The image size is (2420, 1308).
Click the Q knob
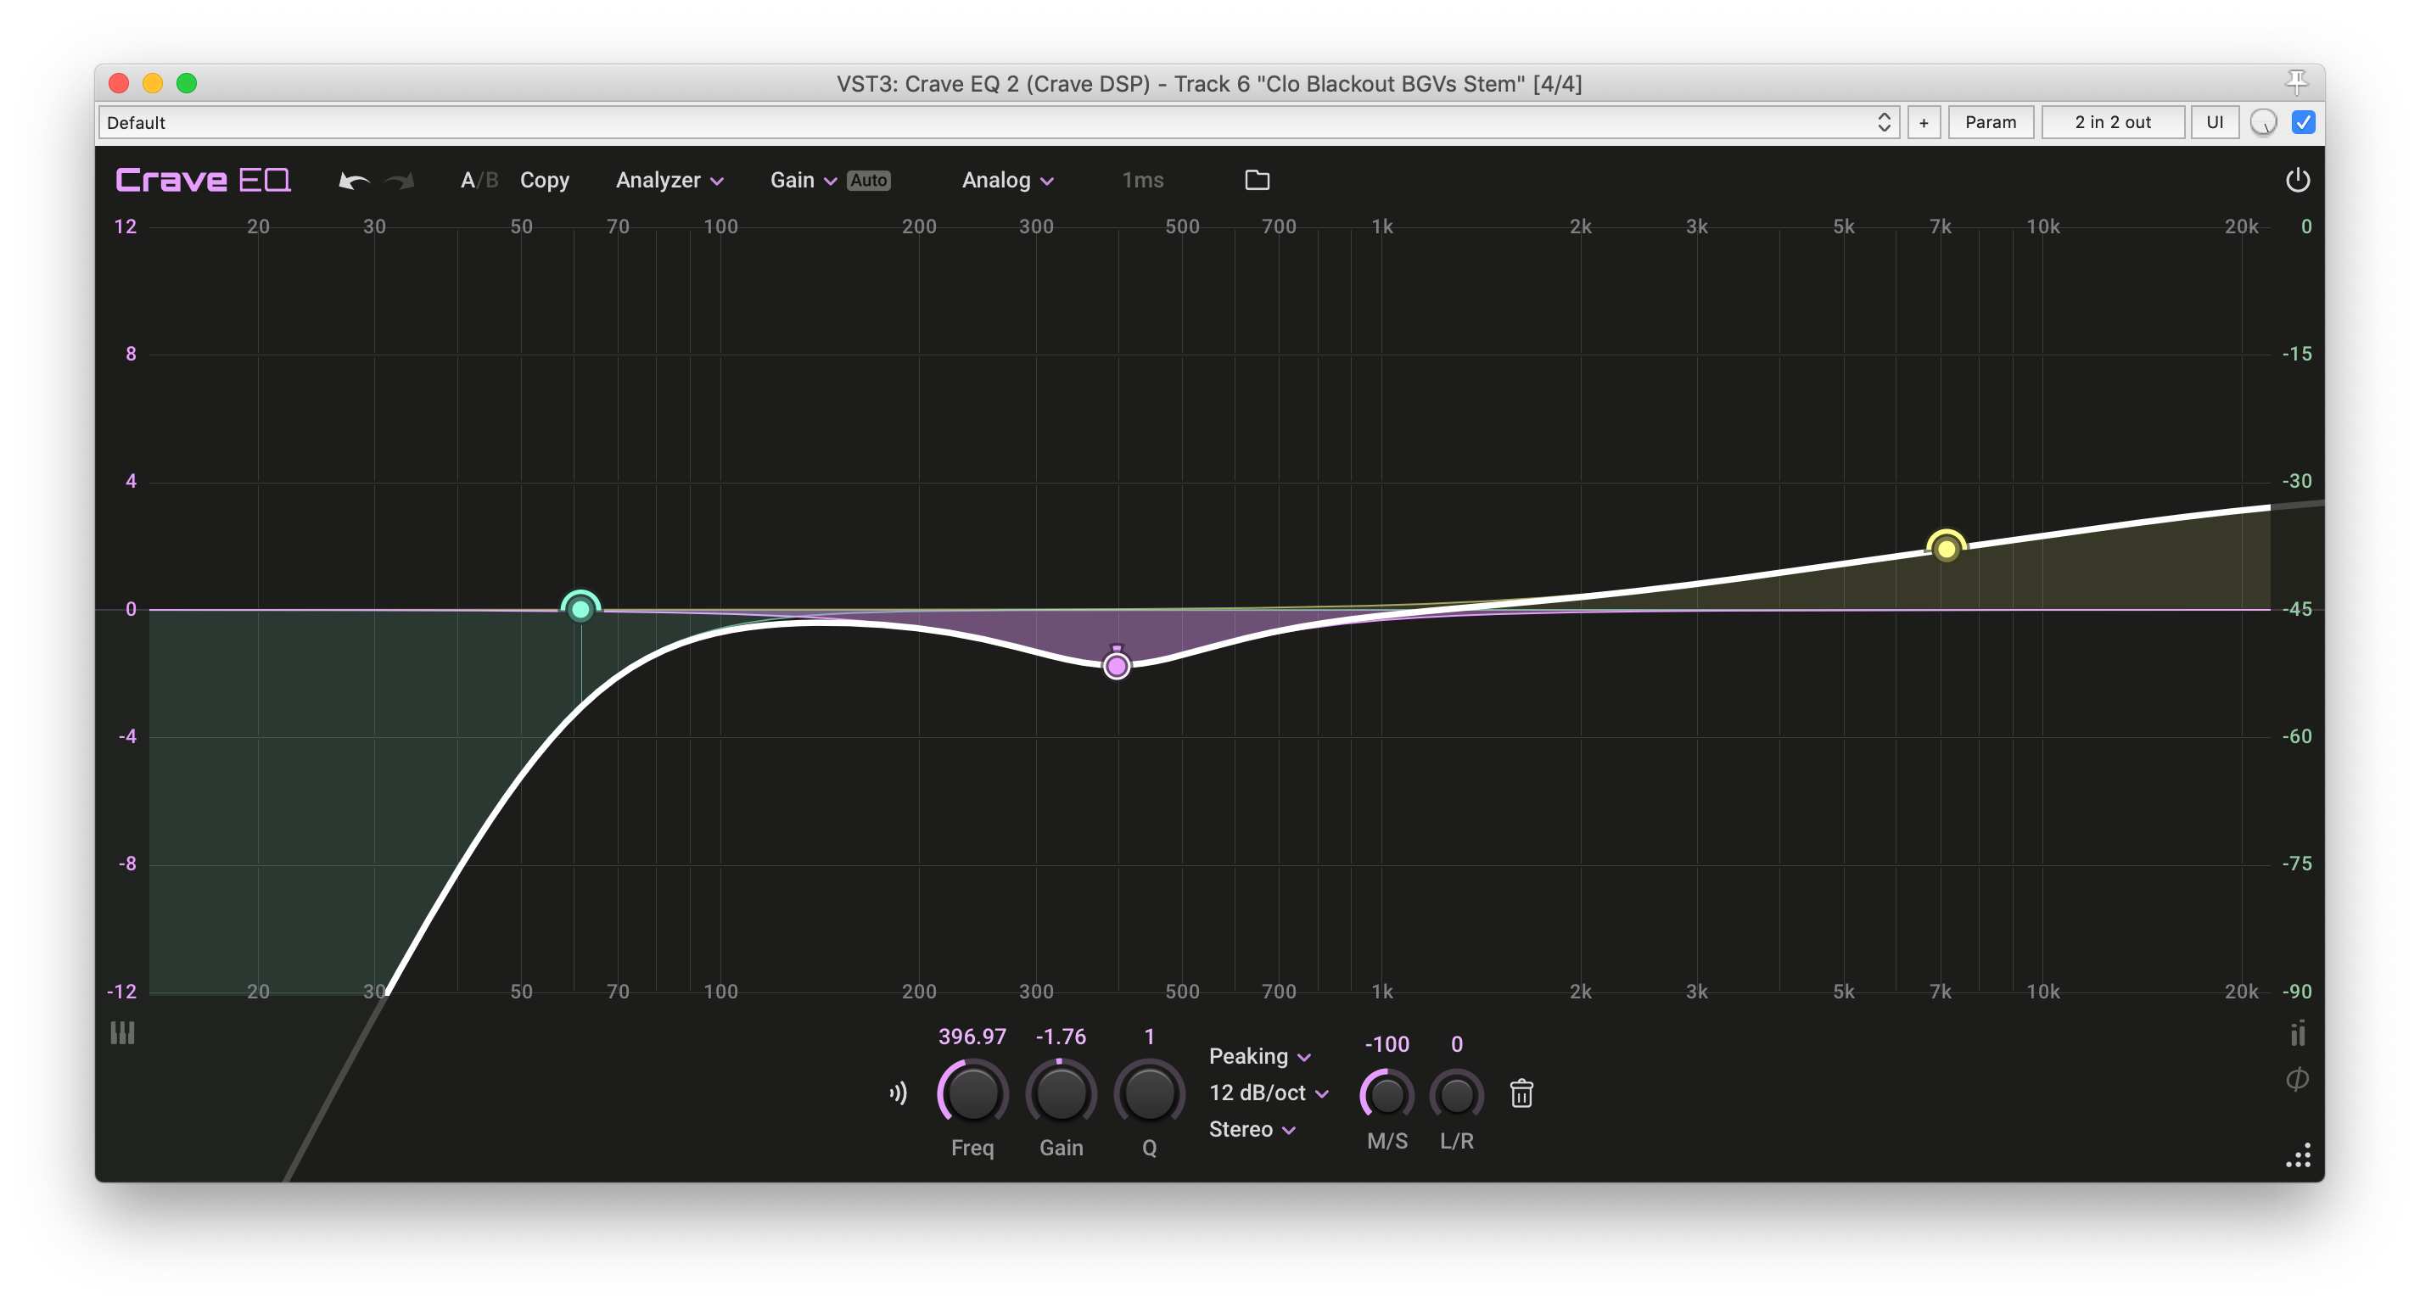click(1149, 1093)
